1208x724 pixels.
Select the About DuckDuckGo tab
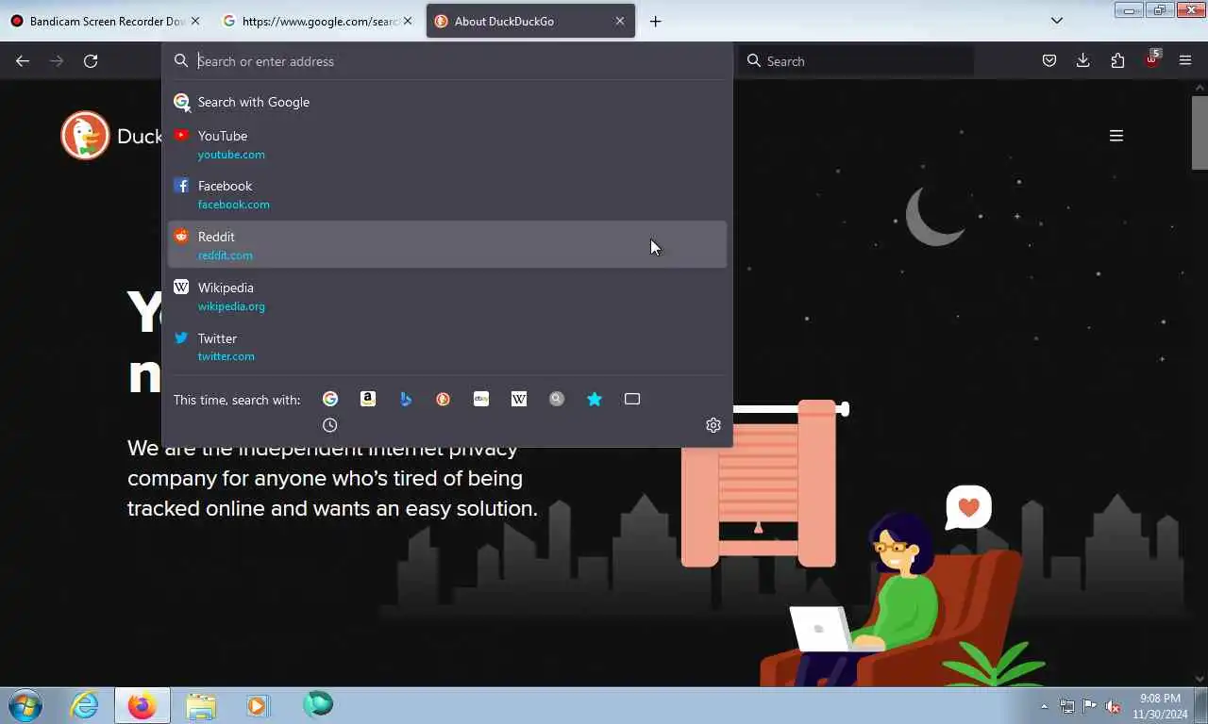(x=530, y=21)
